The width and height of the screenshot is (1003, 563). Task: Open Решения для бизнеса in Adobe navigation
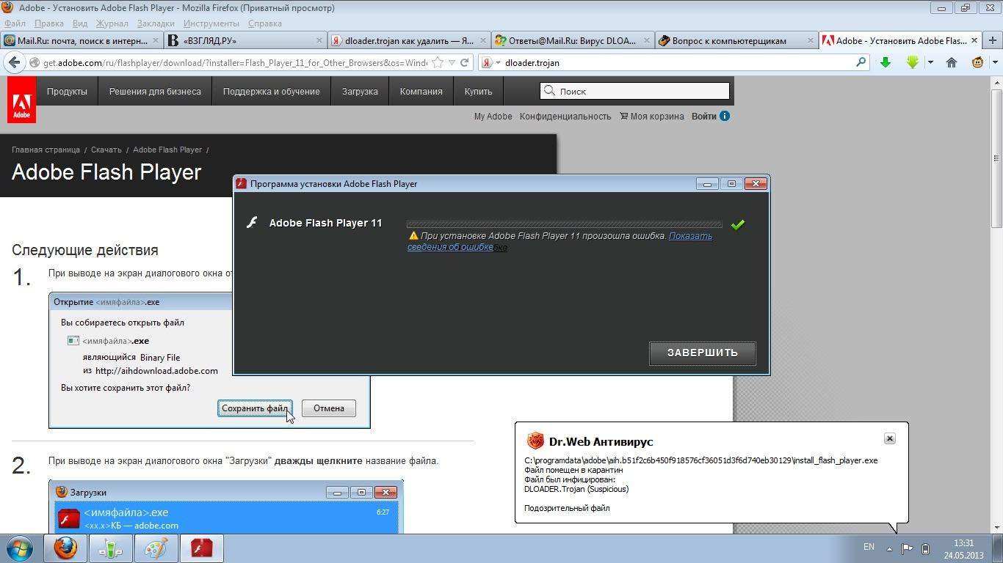click(x=155, y=92)
